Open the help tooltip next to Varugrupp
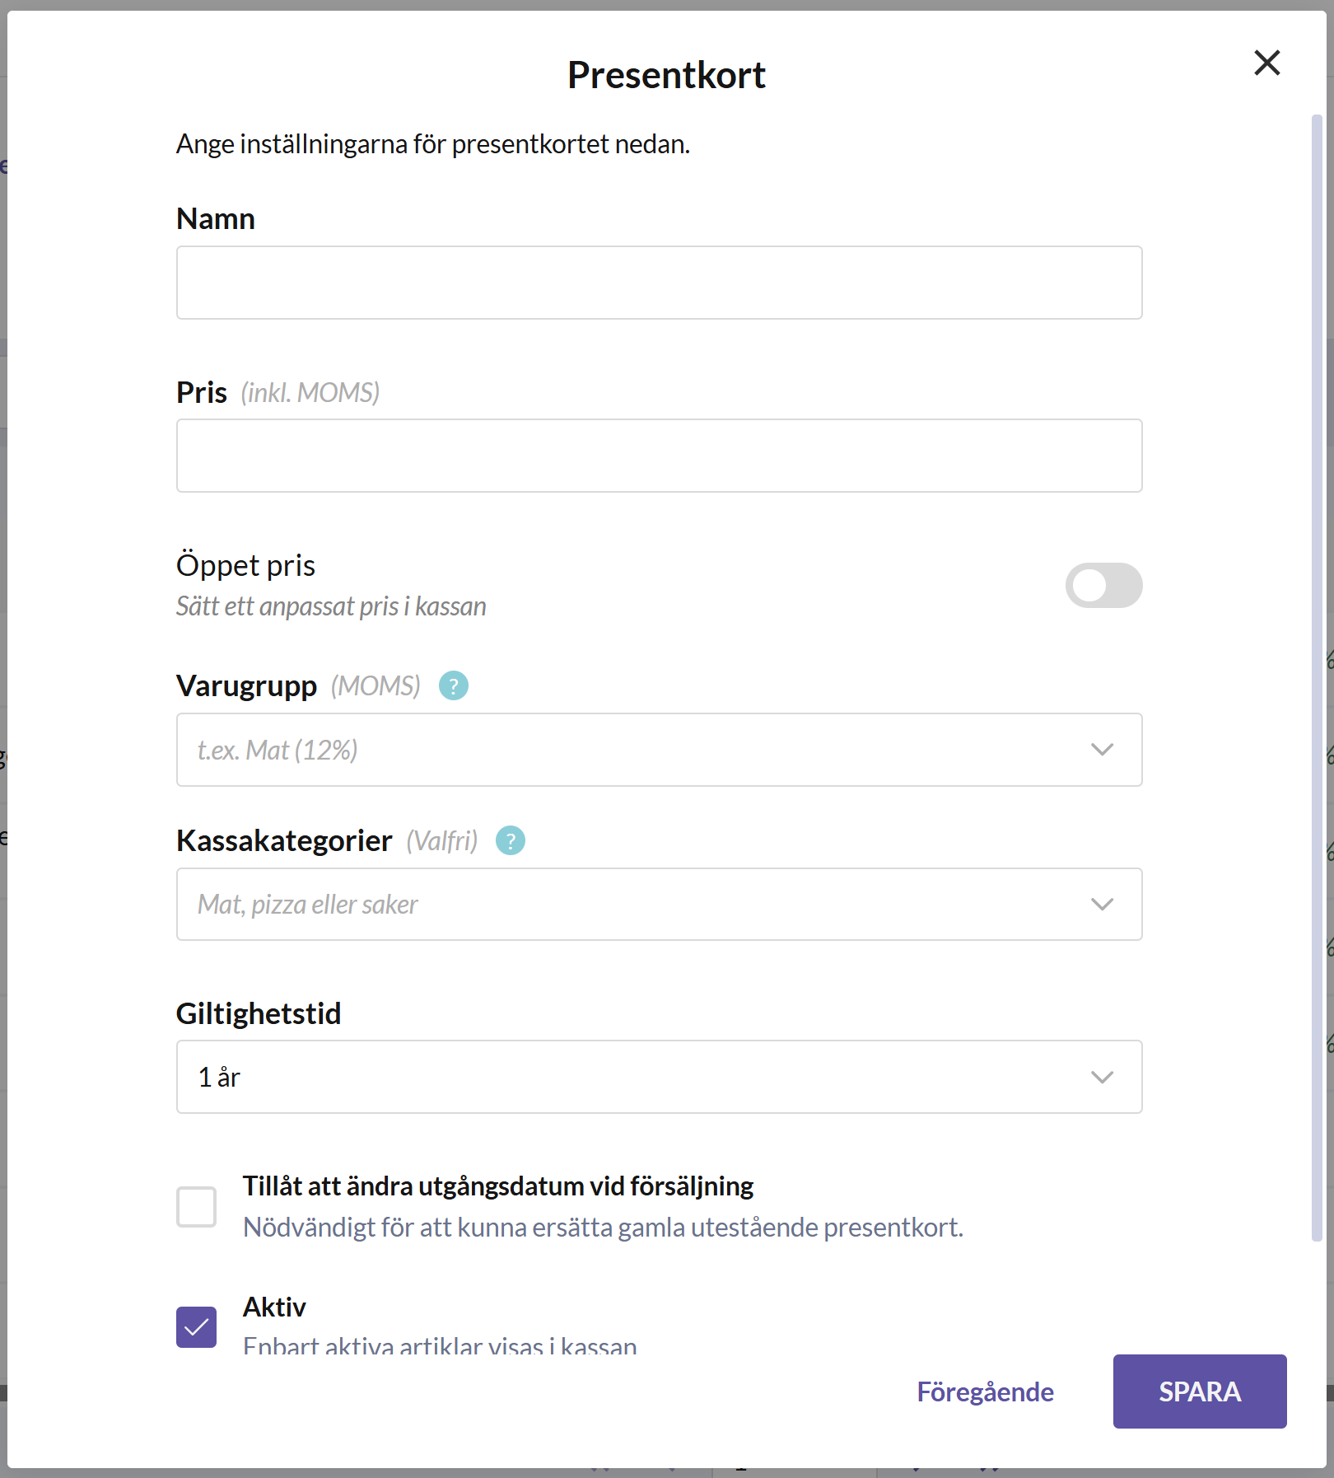 click(x=453, y=685)
